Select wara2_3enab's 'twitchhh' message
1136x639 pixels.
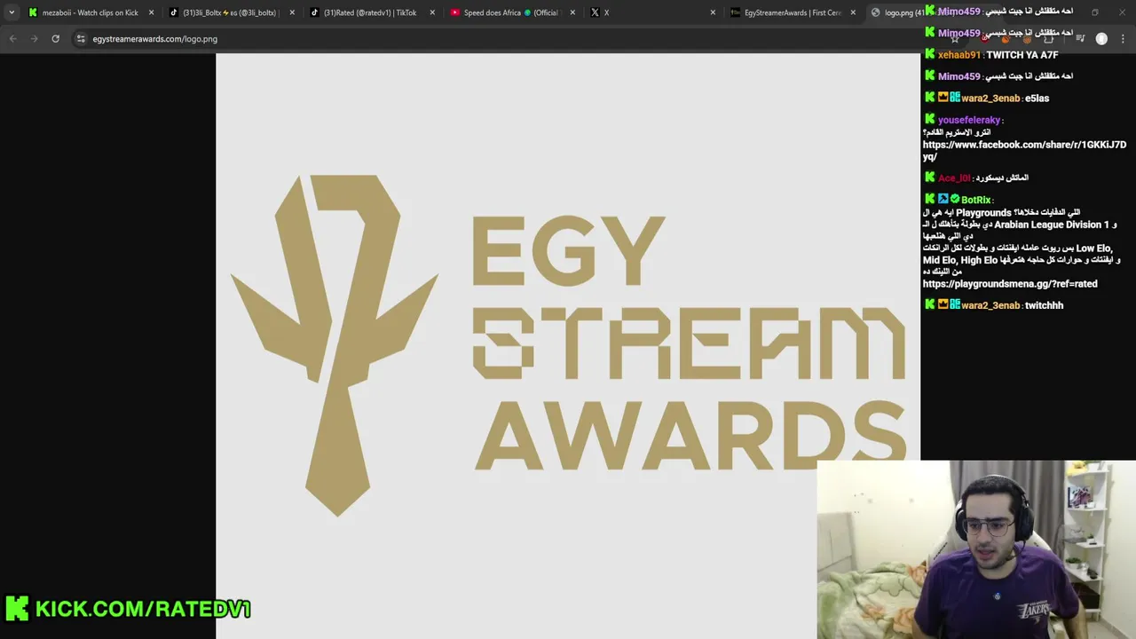click(1044, 305)
